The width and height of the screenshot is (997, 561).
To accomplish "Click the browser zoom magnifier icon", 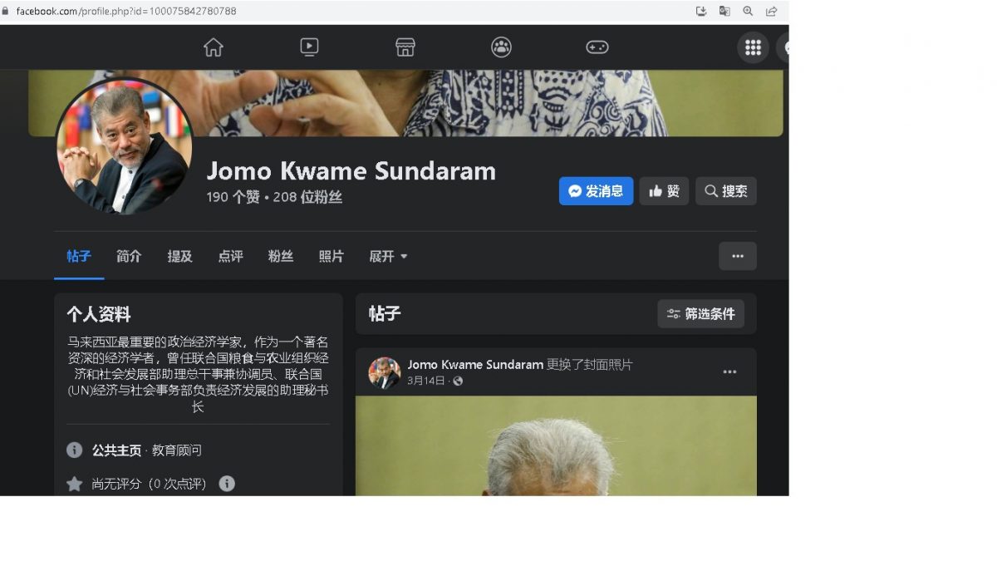I will [748, 11].
